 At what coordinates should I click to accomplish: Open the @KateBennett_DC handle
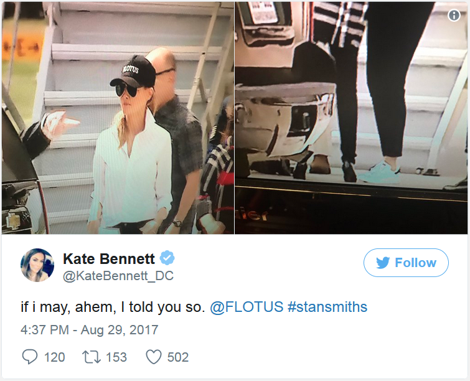(118, 276)
